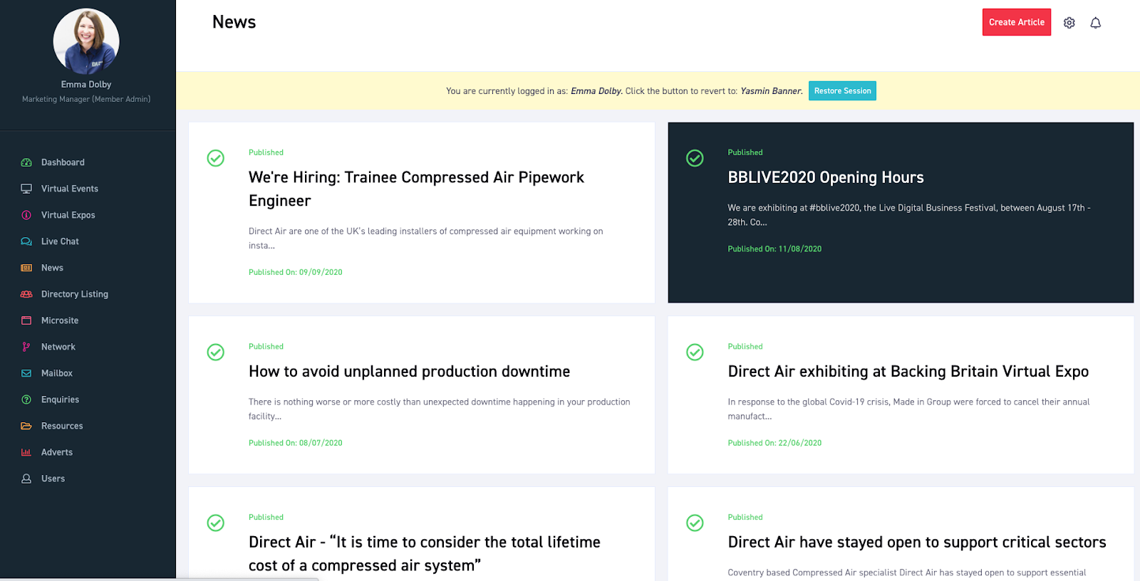This screenshot has height=581, width=1140.
Task: Click the Marketing Manager (Member Admin) role text
Action: point(86,99)
